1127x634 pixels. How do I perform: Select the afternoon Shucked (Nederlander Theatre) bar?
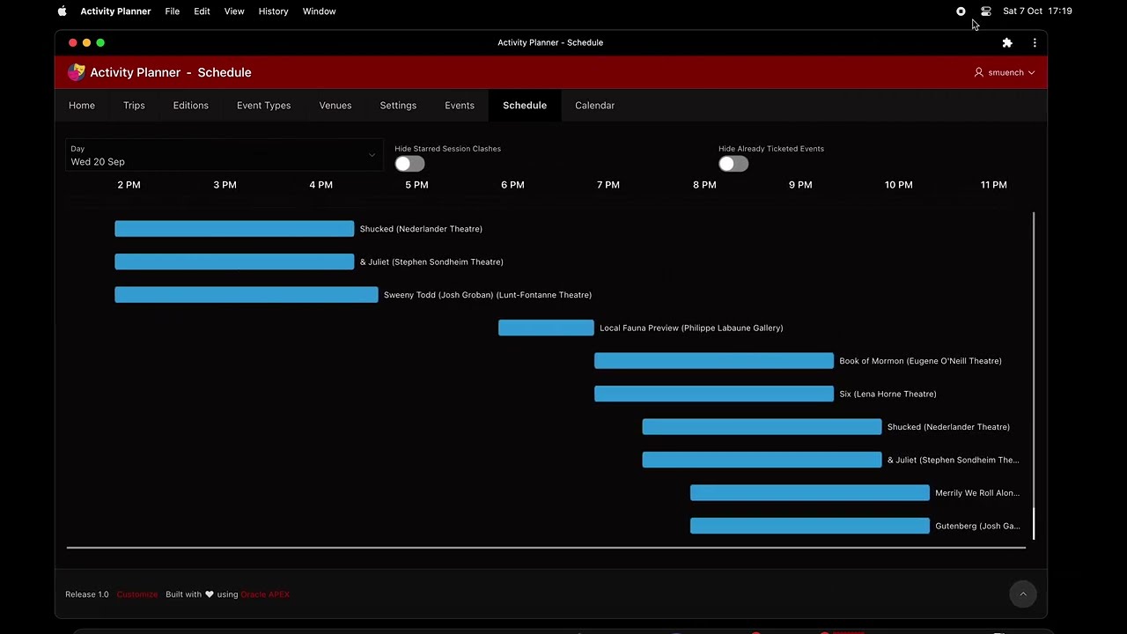point(234,229)
